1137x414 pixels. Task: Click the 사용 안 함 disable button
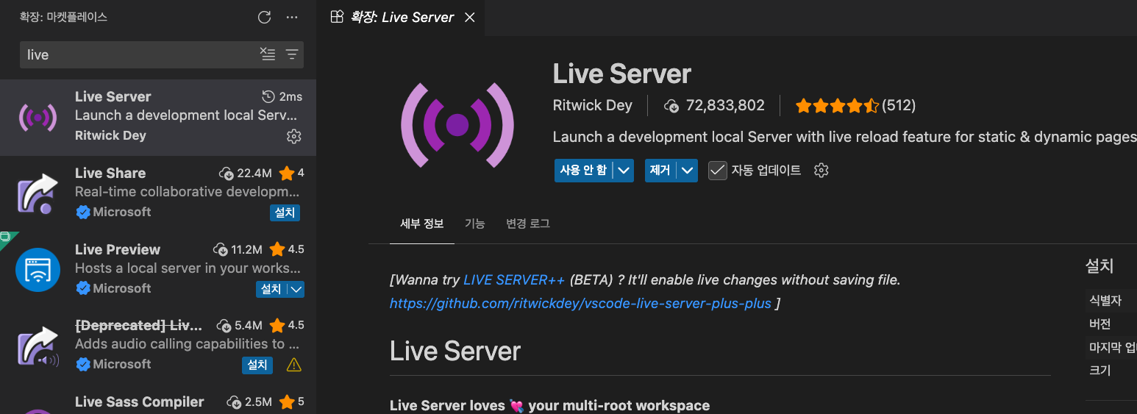click(x=584, y=171)
